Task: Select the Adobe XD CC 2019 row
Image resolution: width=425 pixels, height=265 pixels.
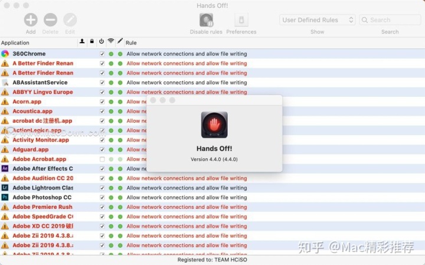Action: coord(212,226)
